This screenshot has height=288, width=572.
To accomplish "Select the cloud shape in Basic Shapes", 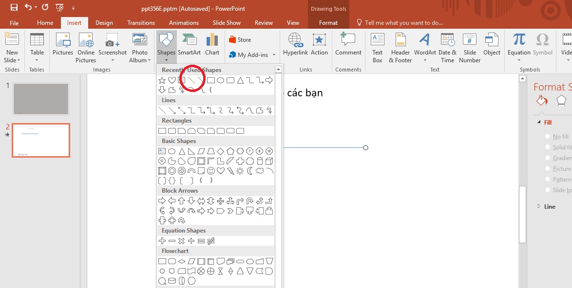I will [259, 171].
